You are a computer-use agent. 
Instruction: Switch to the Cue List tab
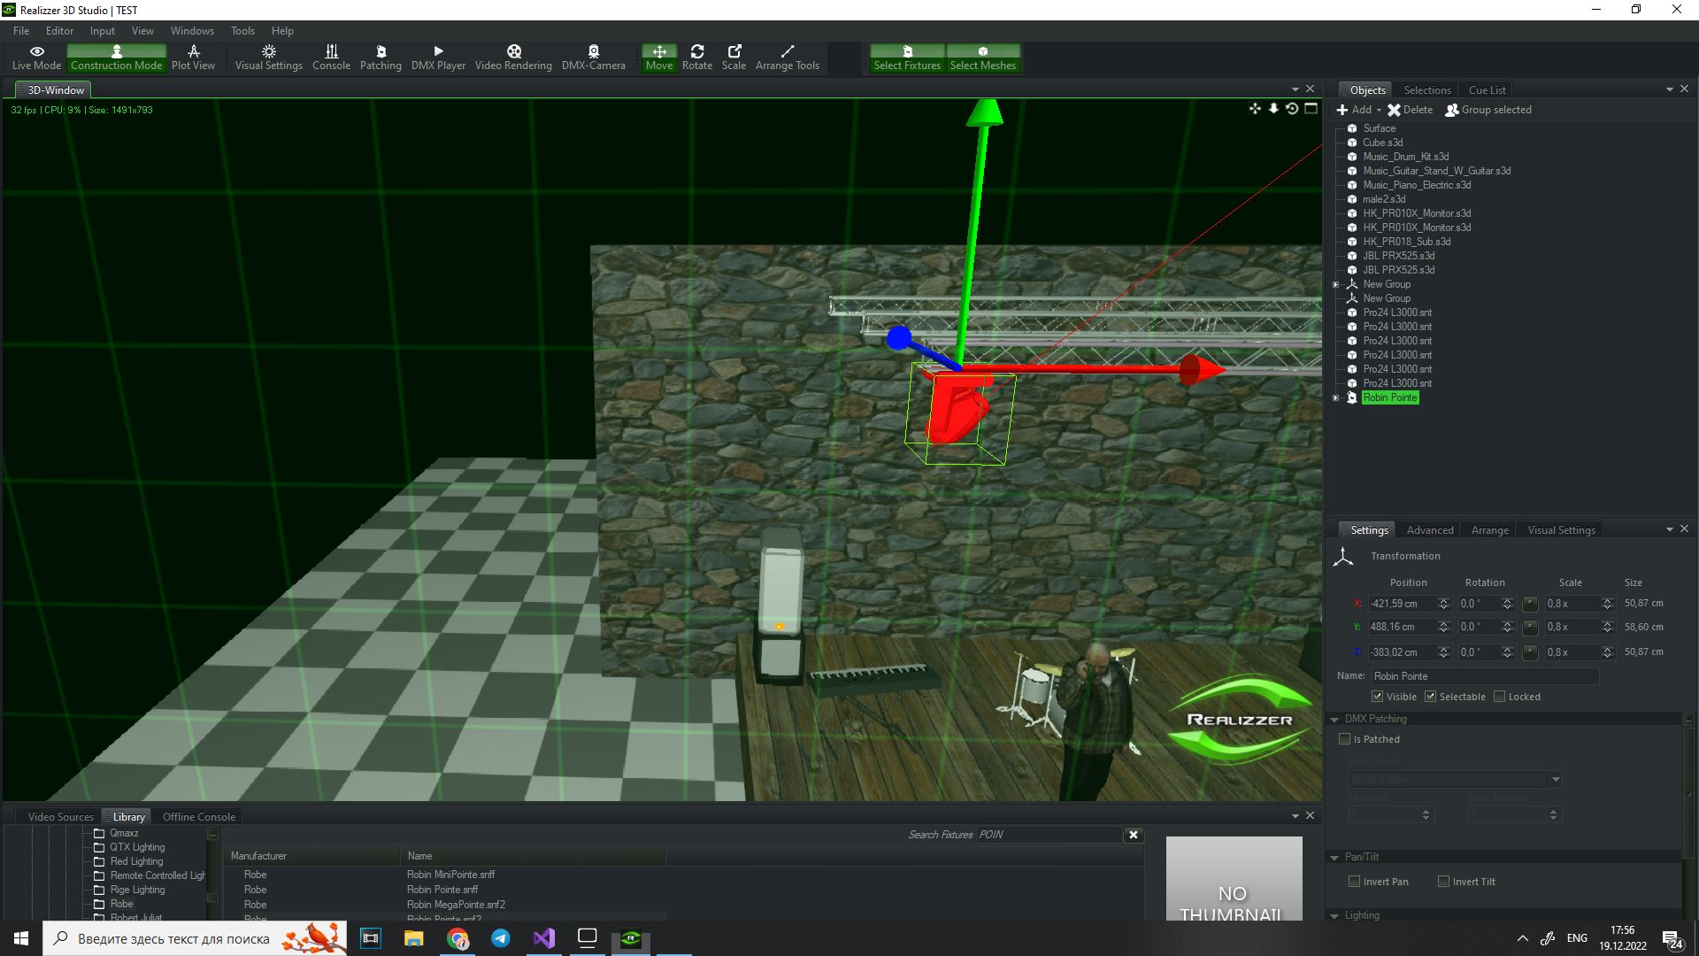[1487, 89]
